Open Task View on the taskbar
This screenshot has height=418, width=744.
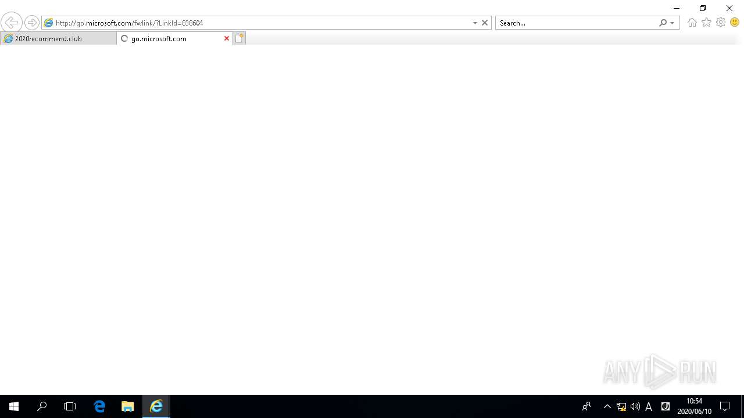pyautogui.click(x=70, y=406)
